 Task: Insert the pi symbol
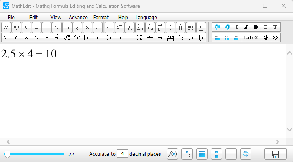tap(7, 37)
